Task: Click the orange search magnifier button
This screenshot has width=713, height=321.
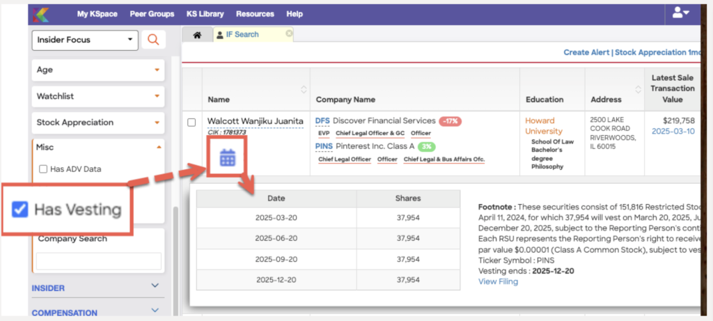Action: pos(154,40)
